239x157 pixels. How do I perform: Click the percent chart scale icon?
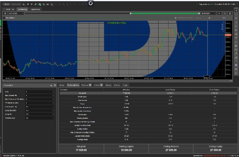52,4
